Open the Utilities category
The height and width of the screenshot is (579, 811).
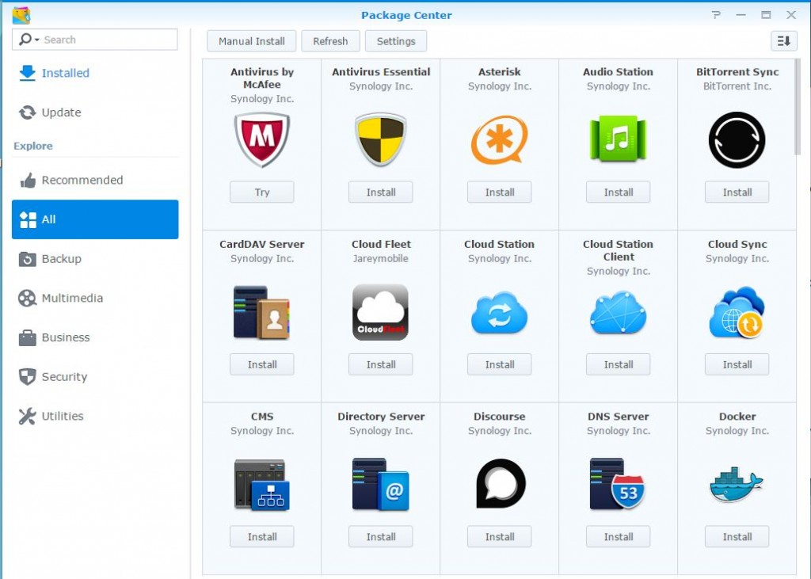(x=95, y=416)
